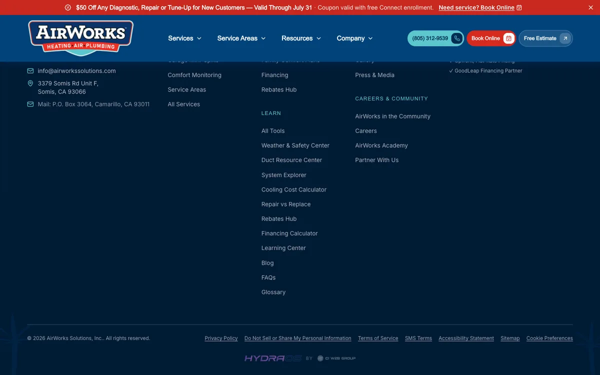Open the 3379 Somis Rd address link
This screenshot has height=375, width=600.
[68, 87]
